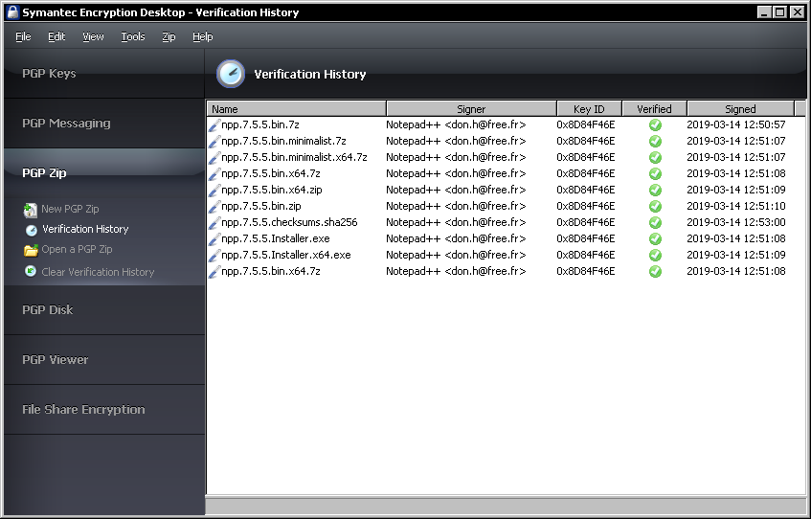Viewport: 811px width, 519px height.
Task: Click verified checkmark for npp.7.5.5.bin.minimalist.7z
Action: tap(655, 142)
